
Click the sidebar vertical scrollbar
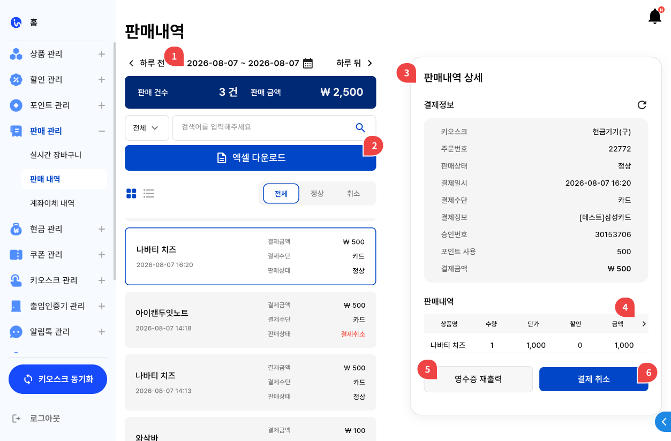tap(115, 161)
